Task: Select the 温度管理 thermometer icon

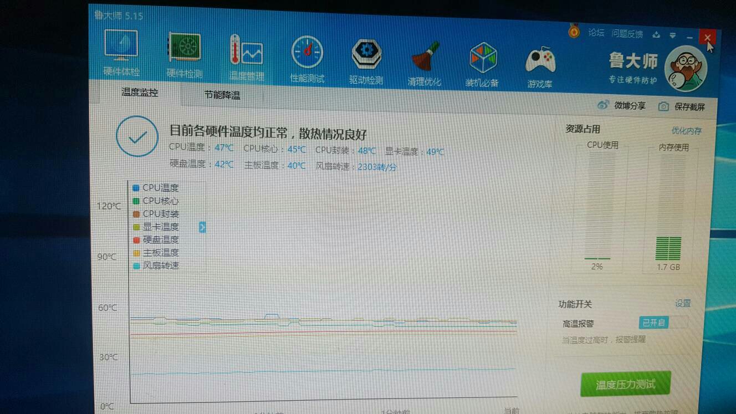Action: point(247,51)
